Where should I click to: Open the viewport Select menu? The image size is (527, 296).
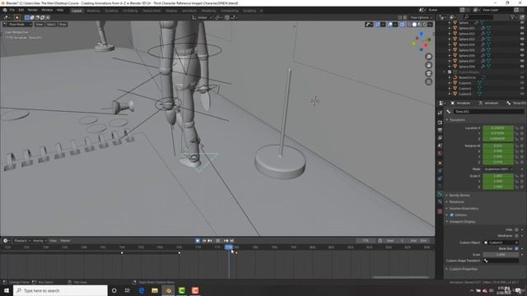pos(51,24)
